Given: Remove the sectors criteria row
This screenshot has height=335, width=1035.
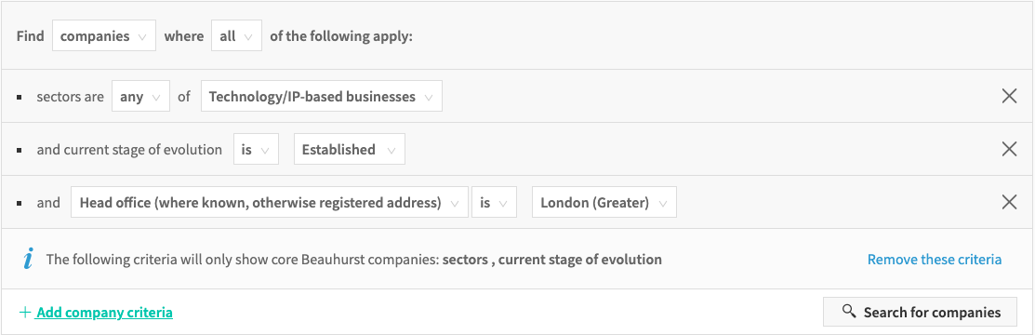Looking at the screenshot, I should coord(1009,96).
